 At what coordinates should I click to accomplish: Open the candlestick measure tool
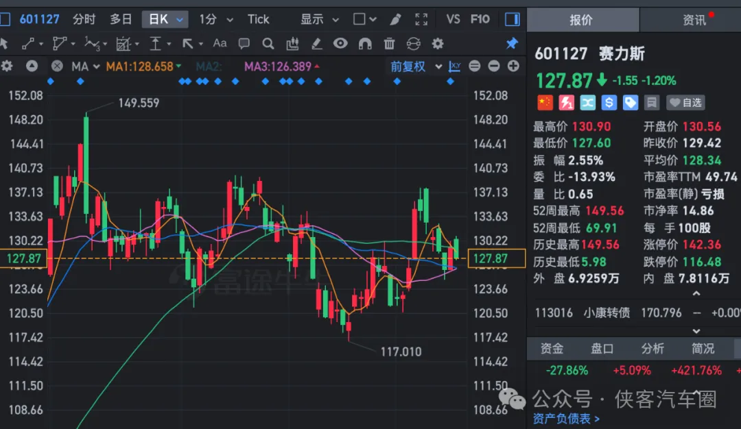[292, 44]
